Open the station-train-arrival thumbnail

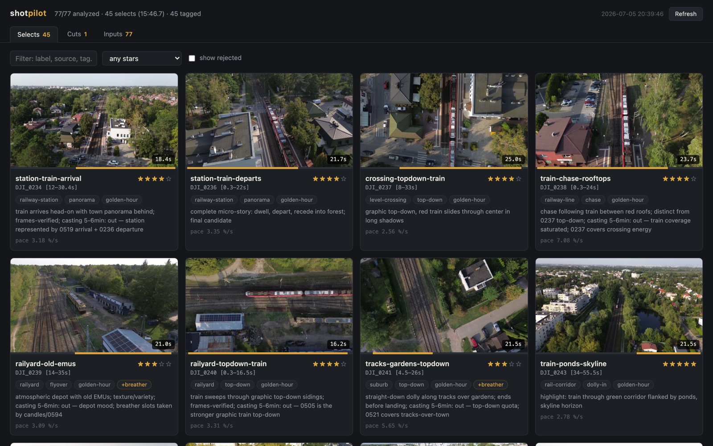94,120
